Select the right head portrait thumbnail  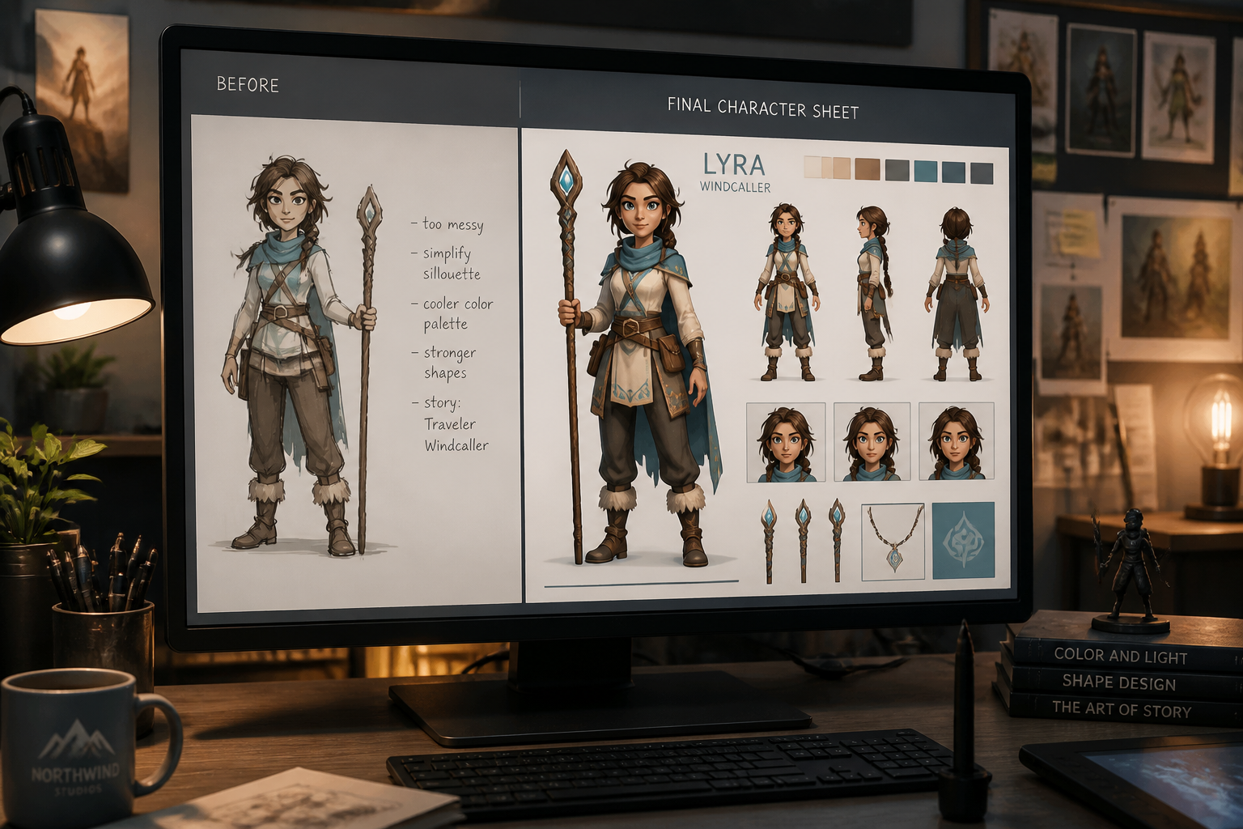pyautogui.click(x=957, y=441)
